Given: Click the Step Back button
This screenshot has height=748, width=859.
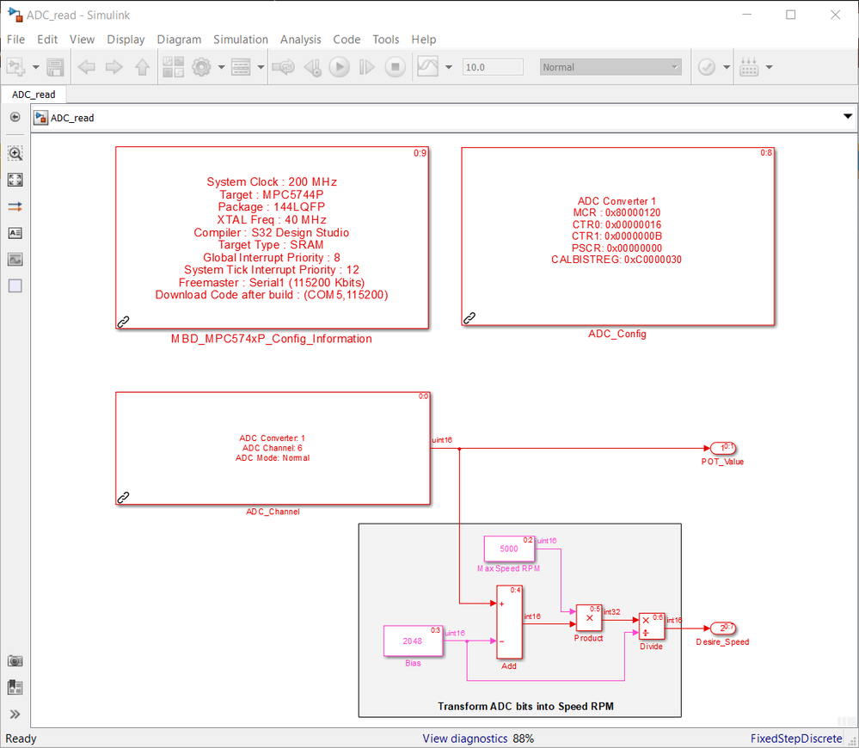Looking at the screenshot, I should (313, 67).
